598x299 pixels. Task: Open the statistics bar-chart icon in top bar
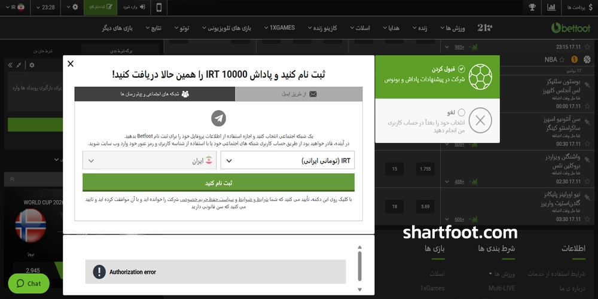tap(551, 7)
